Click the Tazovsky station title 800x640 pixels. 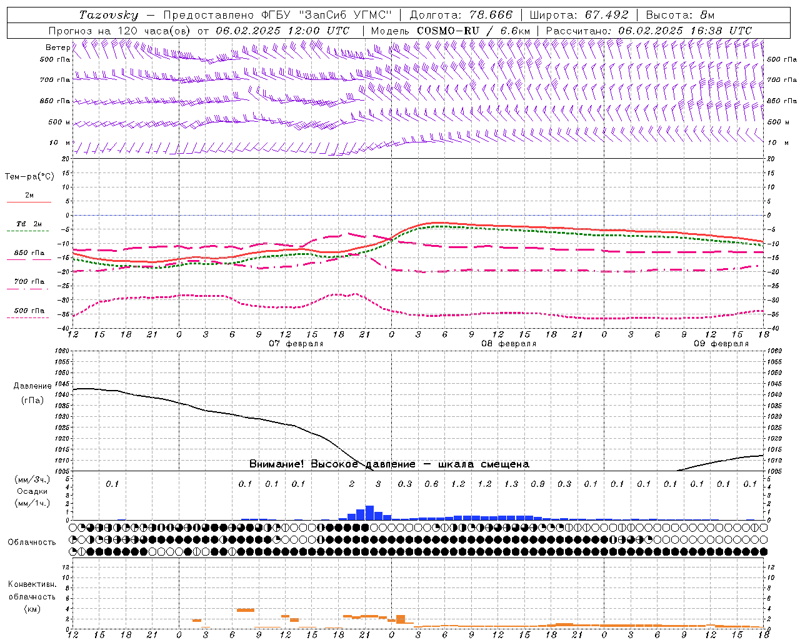coord(108,14)
